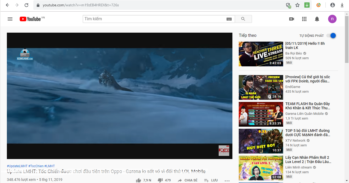Open the account avatar labeled n
This screenshot has height=183, width=349.
[x=332, y=19]
